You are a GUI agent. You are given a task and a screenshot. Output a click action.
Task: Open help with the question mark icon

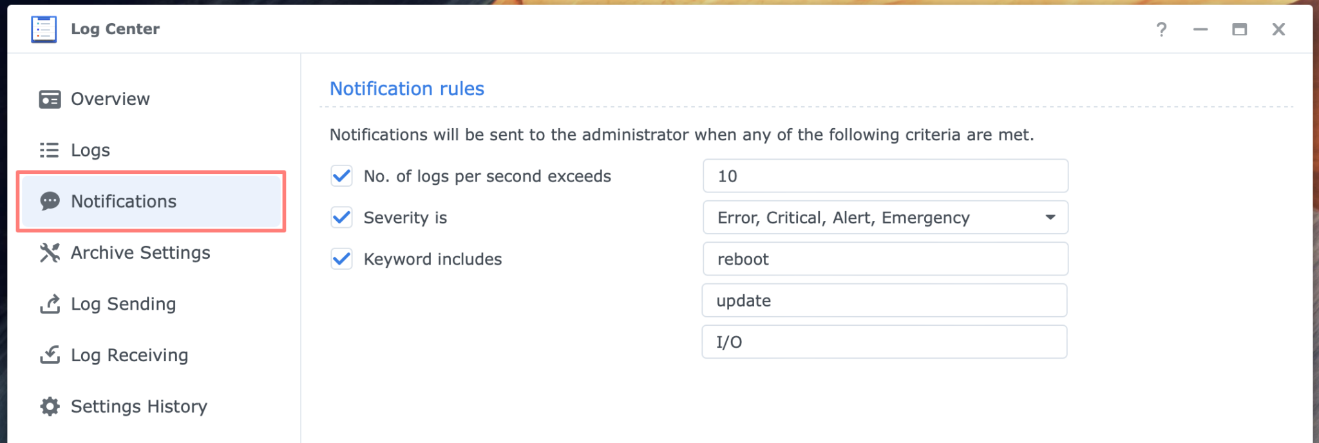point(1161,30)
